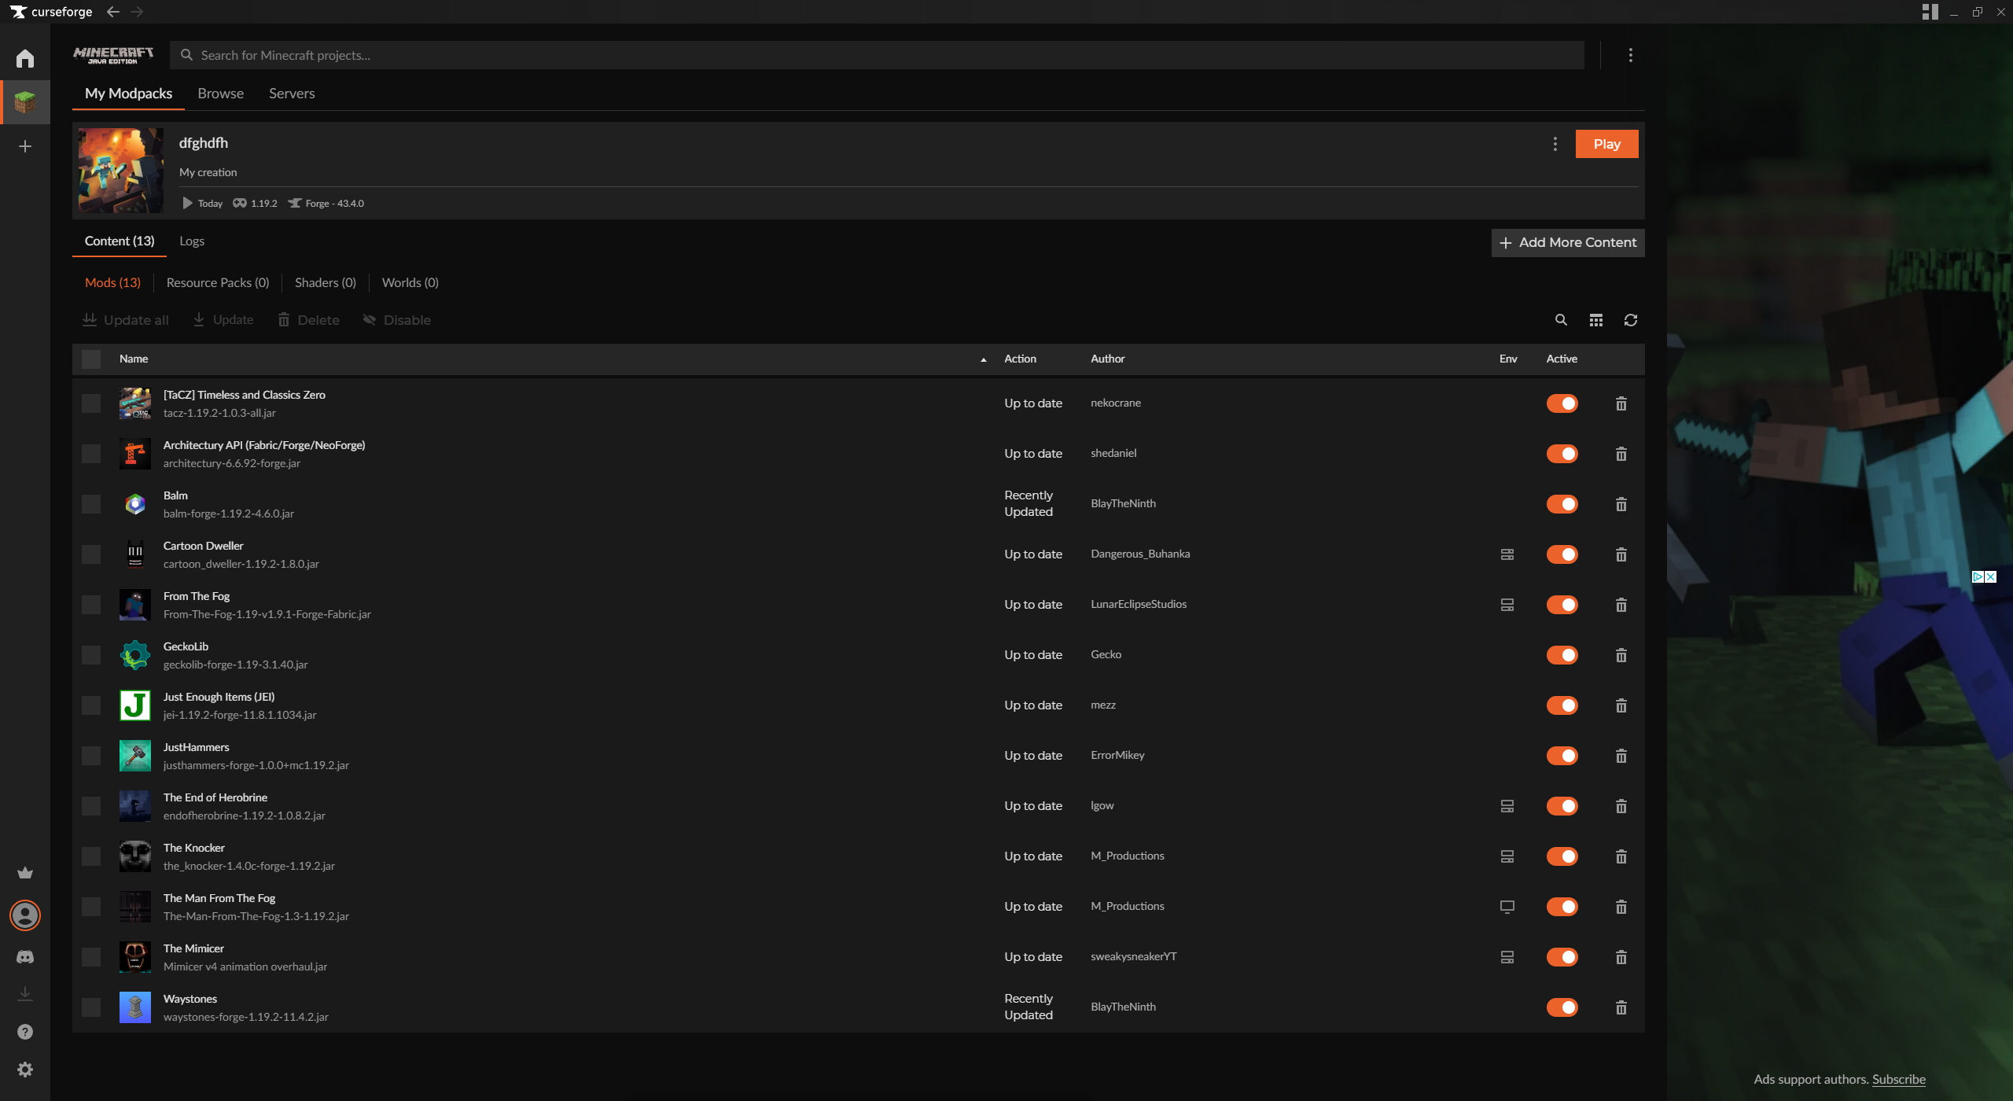Follow the Subscribe link under the ad
The image size is (2013, 1101).
pos(1898,1080)
